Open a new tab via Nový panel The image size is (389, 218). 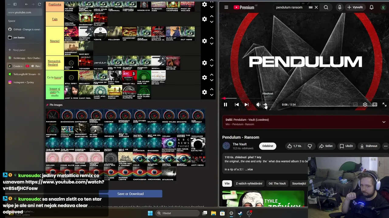pyautogui.click(x=25, y=50)
